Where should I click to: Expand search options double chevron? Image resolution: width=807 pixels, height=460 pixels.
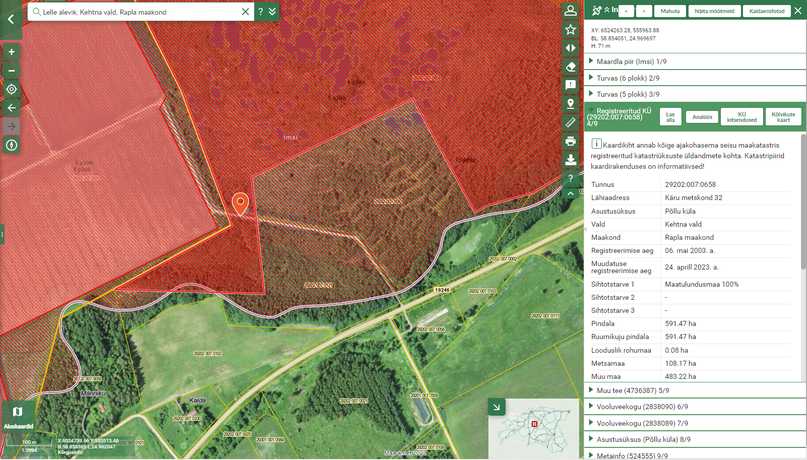click(273, 11)
